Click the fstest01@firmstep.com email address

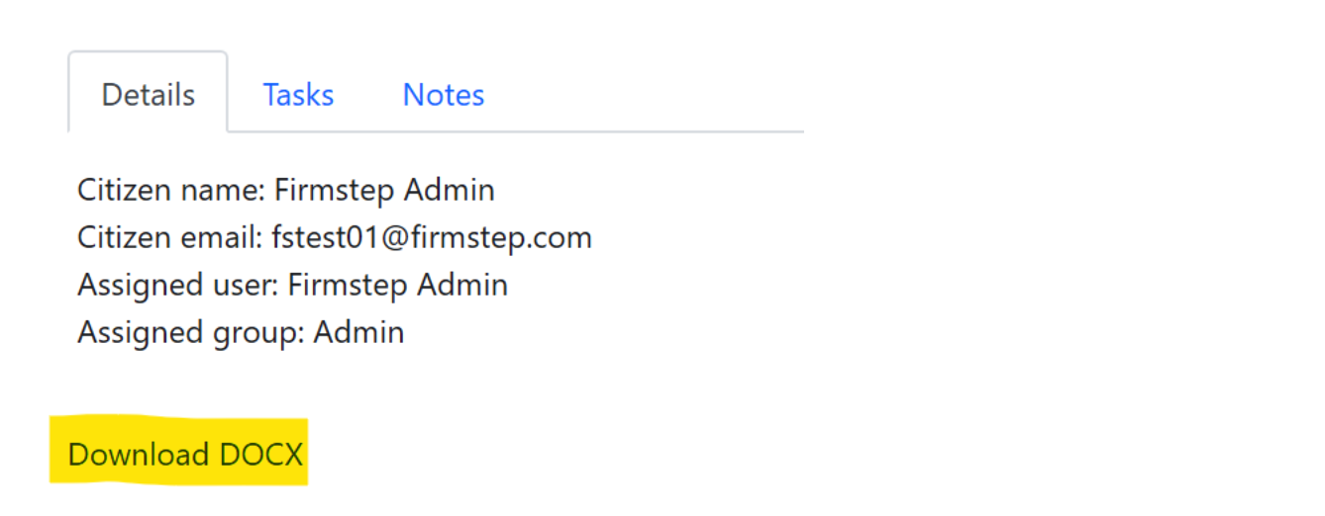[431, 237]
